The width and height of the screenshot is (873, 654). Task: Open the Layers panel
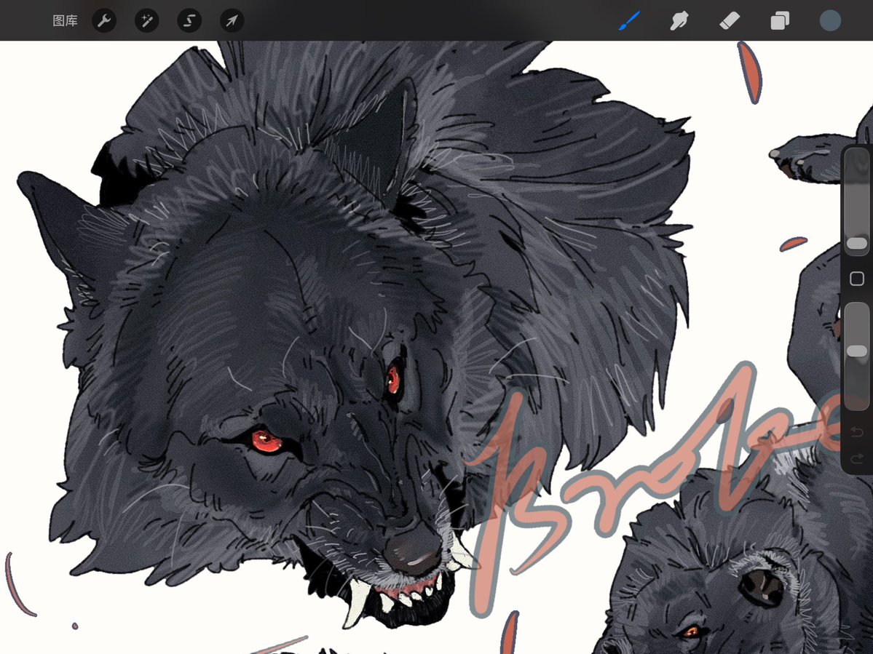click(780, 21)
